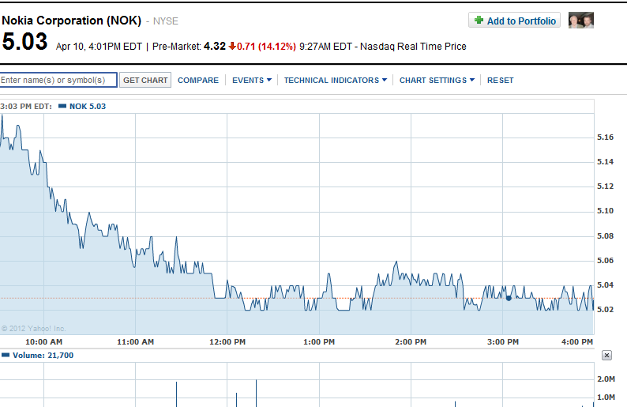
Task: Click the 5.06 price axis label
Action: click(x=605, y=261)
